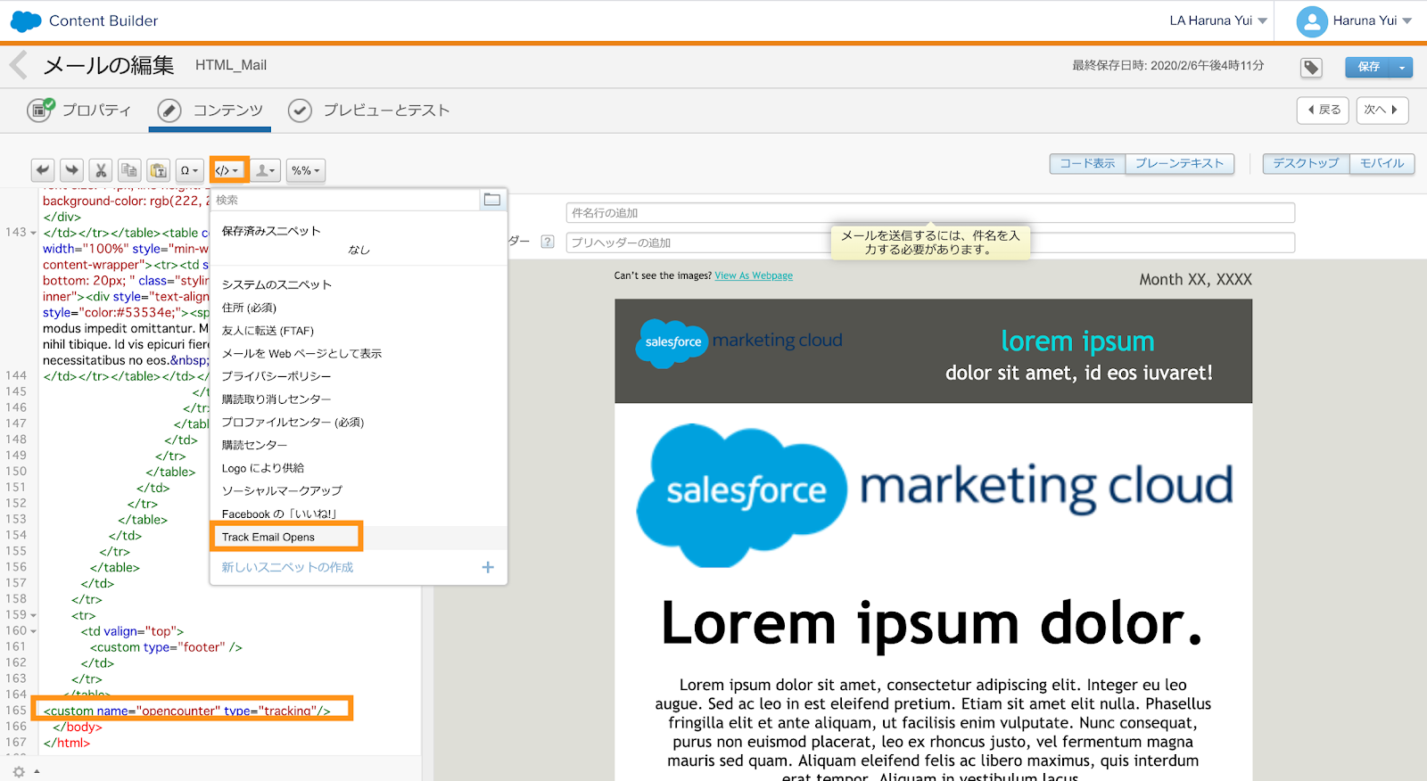
Task: Click the folder icon in snippet search
Action: (492, 200)
